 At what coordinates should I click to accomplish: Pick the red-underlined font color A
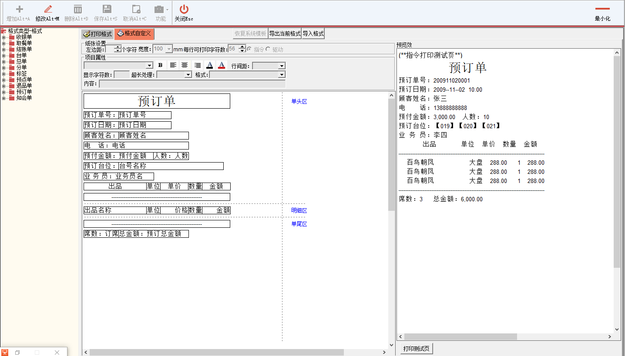point(222,65)
